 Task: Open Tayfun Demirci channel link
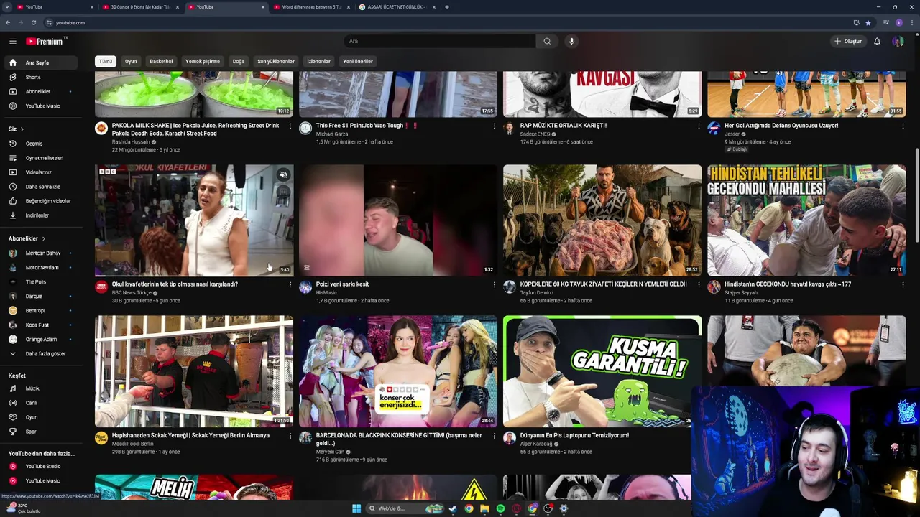pos(537,292)
